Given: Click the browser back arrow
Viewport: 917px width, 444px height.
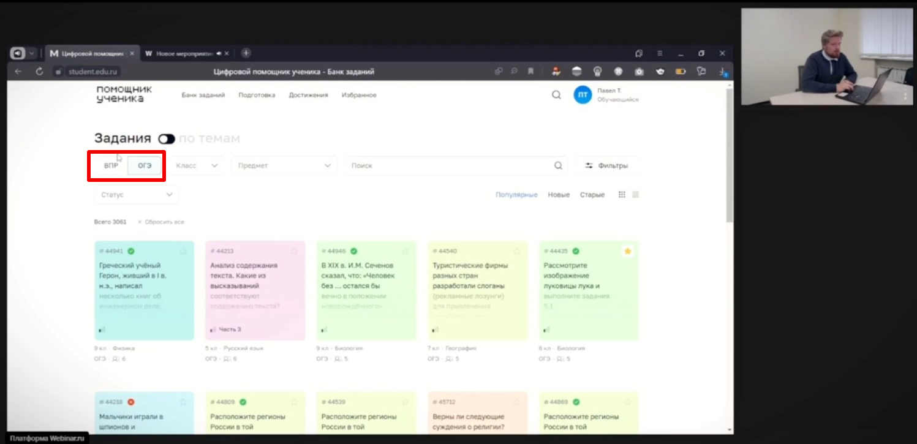Looking at the screenshot, I should 18,72.
